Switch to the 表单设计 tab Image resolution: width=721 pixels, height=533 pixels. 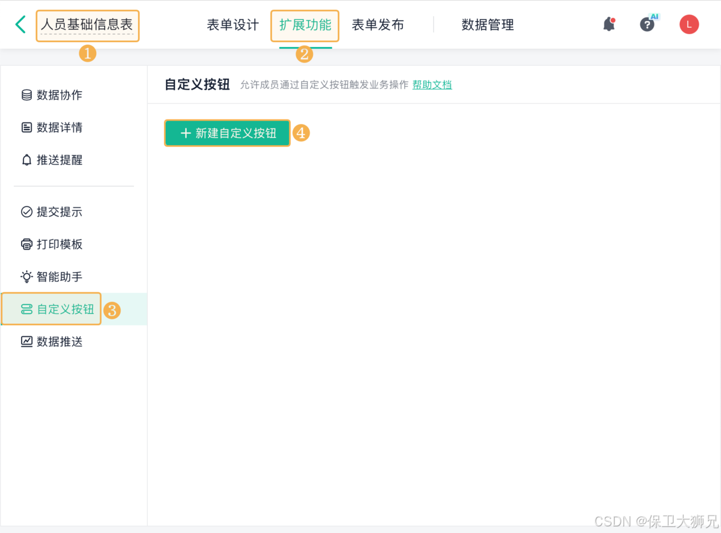coord(233,25)
